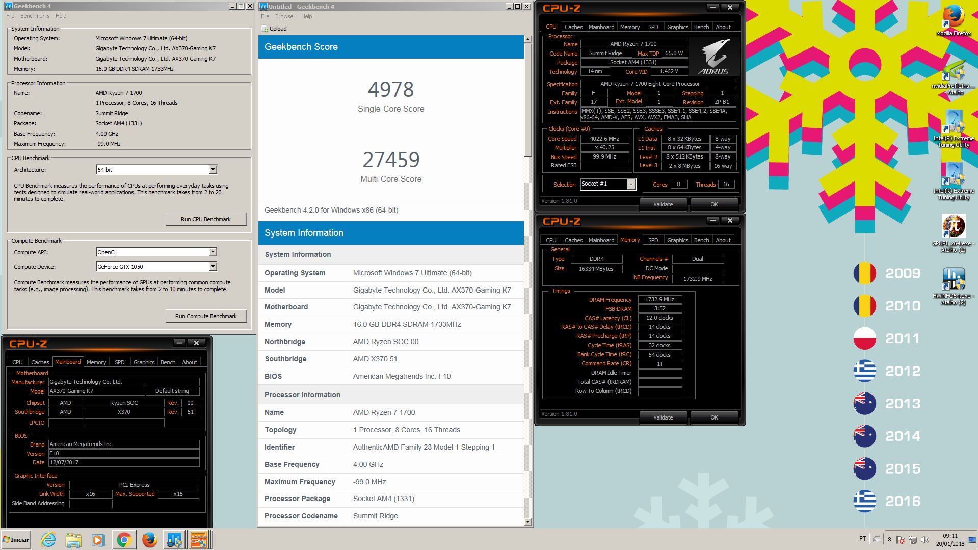Image resolution: width=978 pixels, height=550 pixels.
Task: Switch to Memory tab in mainboard CPU-Z window
Action: point(96,362)
